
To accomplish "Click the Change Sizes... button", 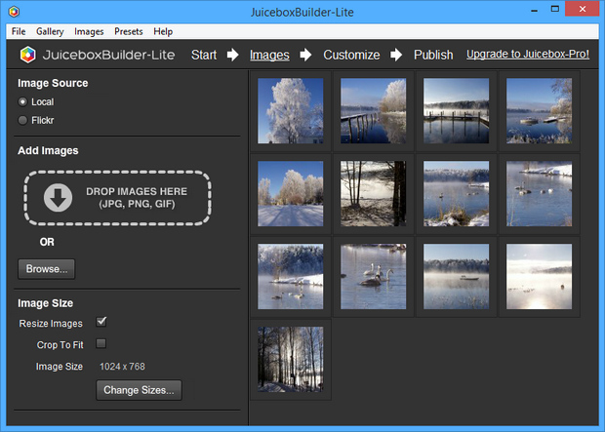I will click(139, 390).
